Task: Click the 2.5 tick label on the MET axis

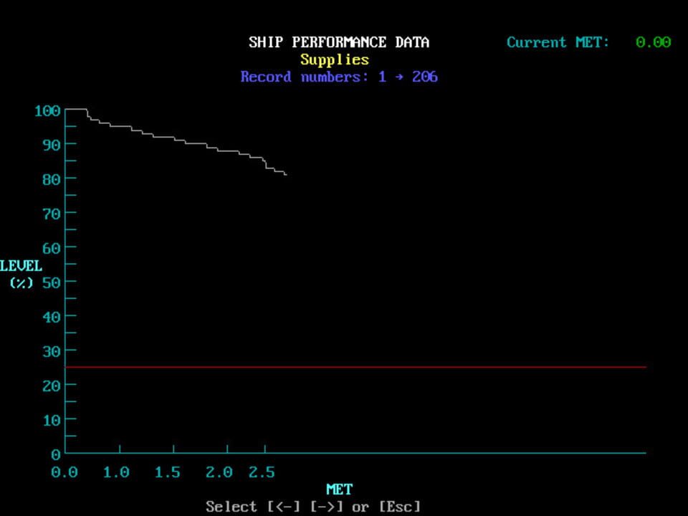Action: click(x=262, y=472)
